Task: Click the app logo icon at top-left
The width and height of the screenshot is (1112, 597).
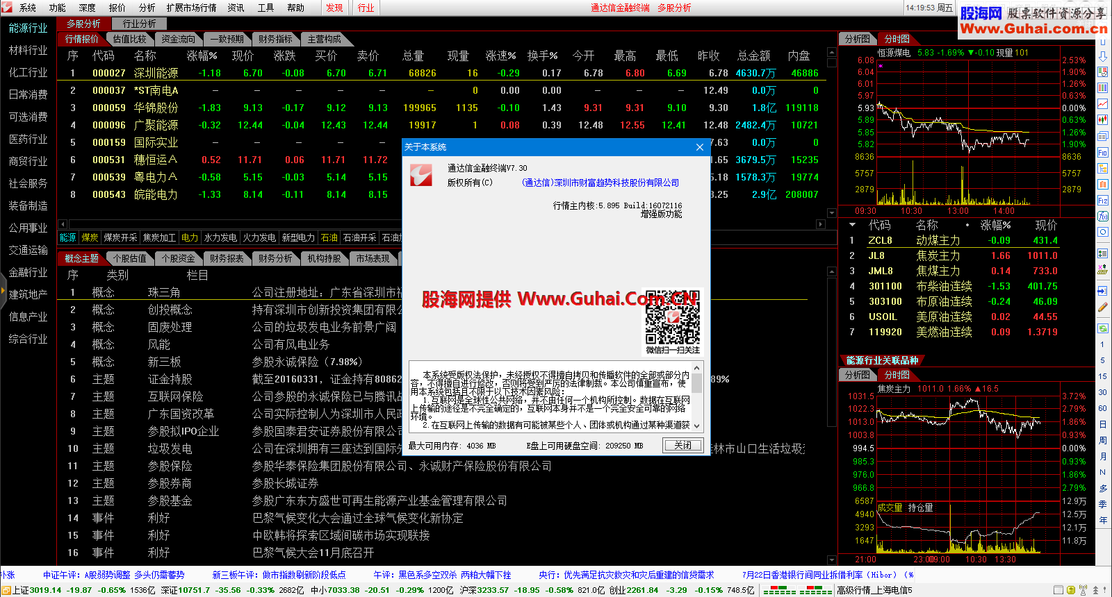Action: [6, 8]
